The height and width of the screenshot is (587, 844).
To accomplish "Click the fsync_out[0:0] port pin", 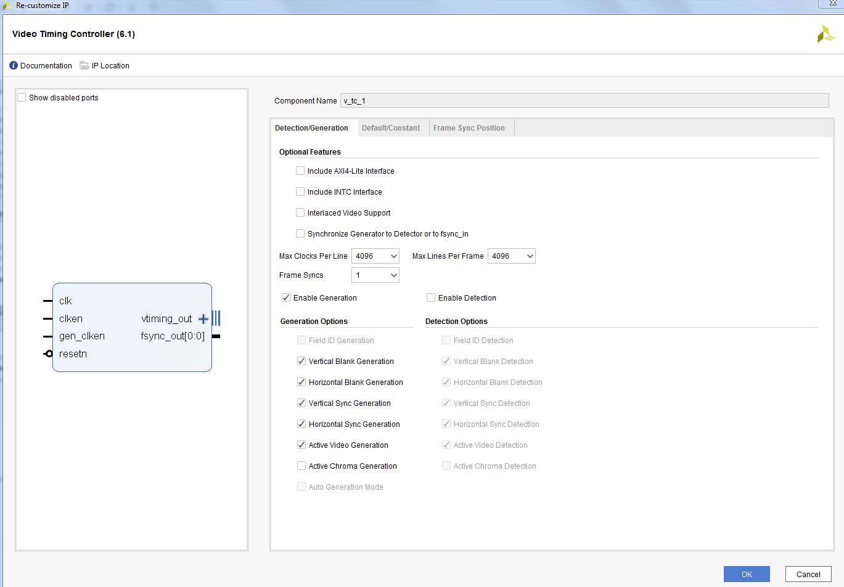I will (216, 336).
